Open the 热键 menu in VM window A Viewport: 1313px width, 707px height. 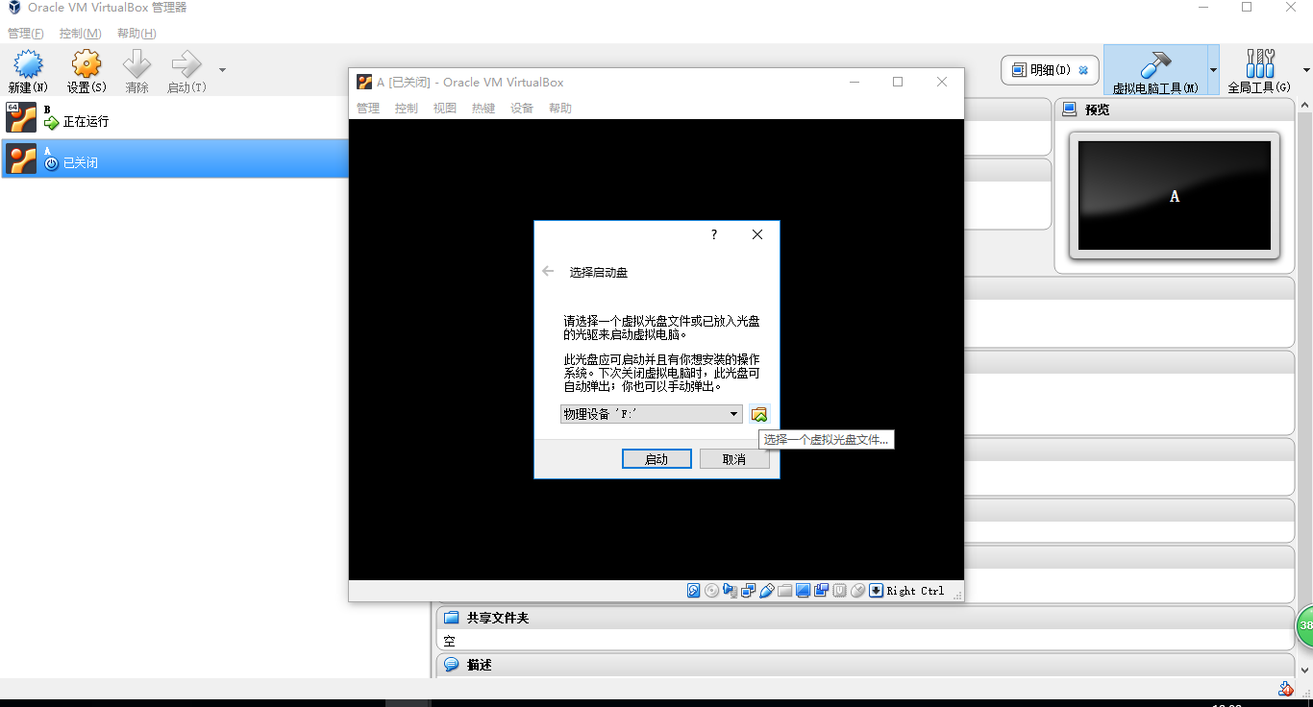[483, 109]
